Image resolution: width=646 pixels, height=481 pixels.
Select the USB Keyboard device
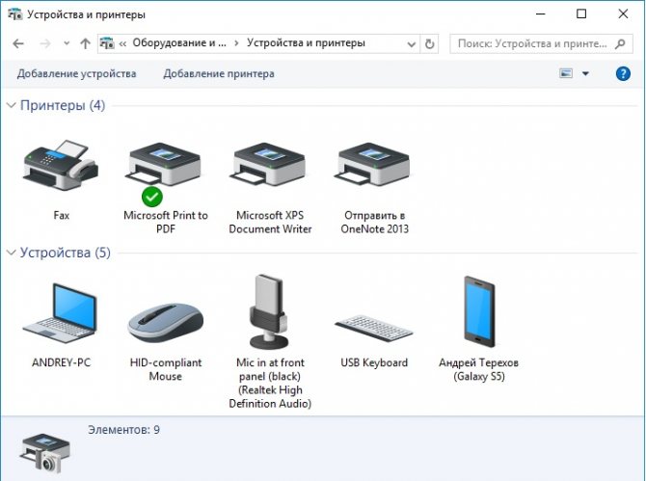pyautogui.click(x=373, y=323)
